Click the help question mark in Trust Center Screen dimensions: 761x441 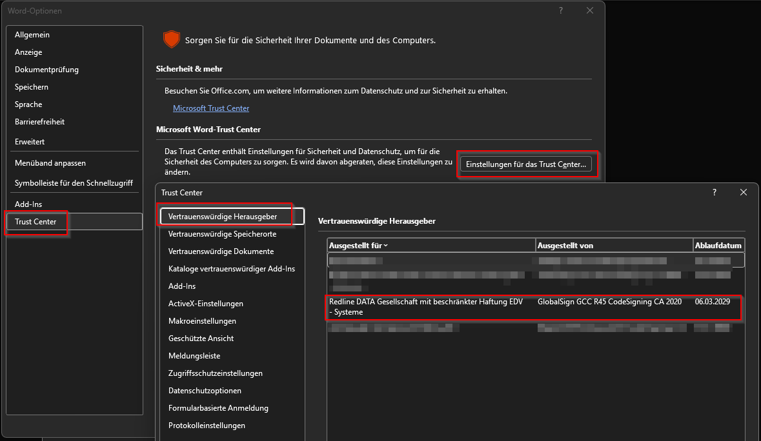(x=714, y=192)
